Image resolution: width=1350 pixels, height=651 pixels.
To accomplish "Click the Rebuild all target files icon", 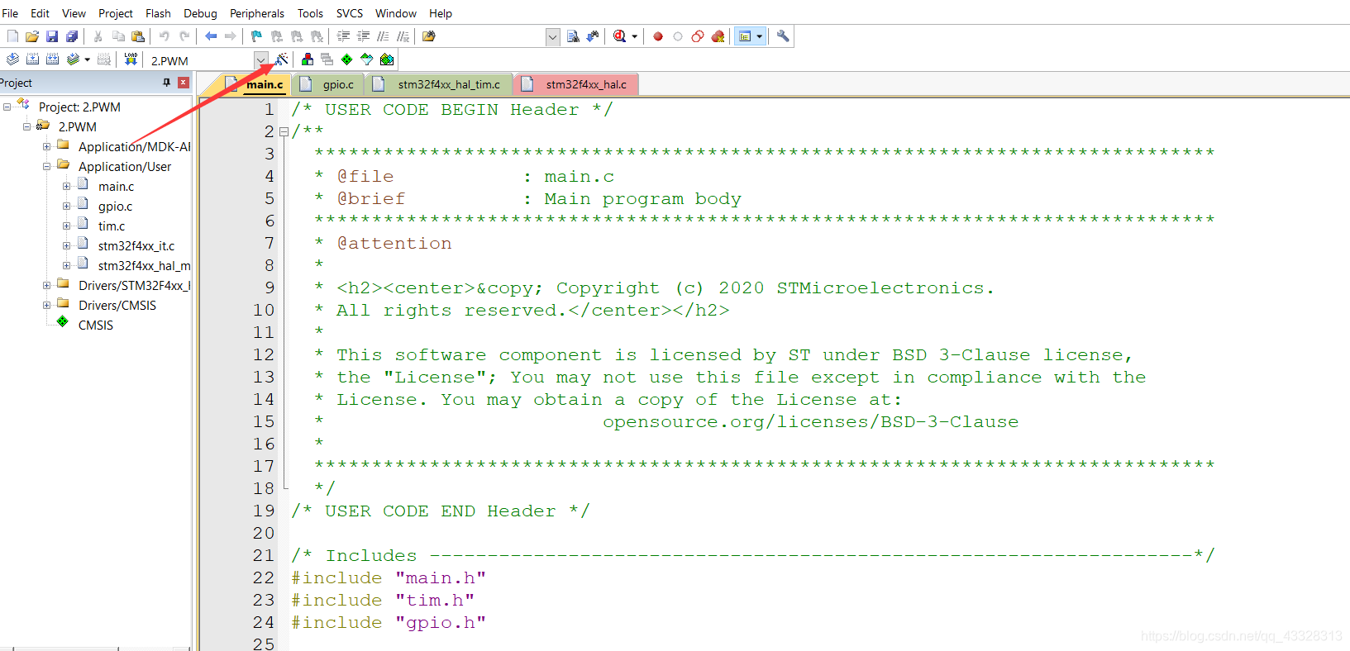I will click(x=52, y=59).
